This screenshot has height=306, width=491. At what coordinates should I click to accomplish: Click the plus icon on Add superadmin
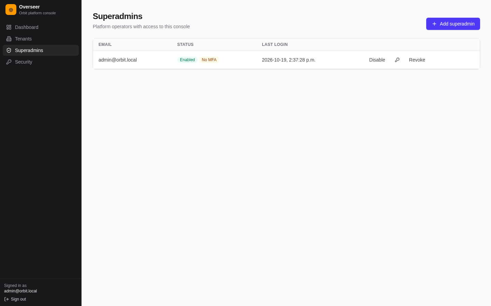pyautogui.click(x=434, y=24)
